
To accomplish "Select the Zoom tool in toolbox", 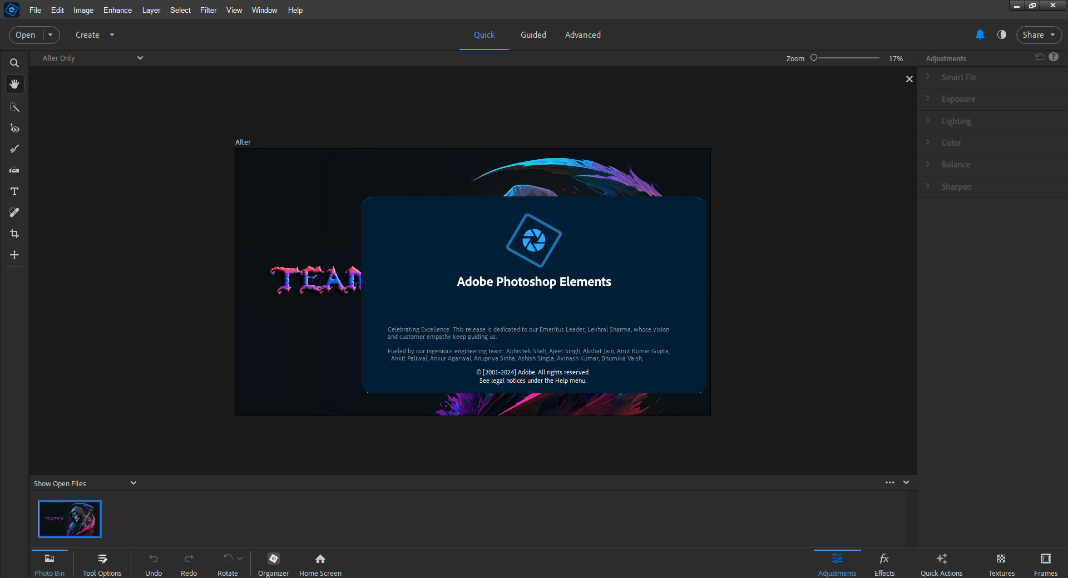I will [x=14, y=63].
